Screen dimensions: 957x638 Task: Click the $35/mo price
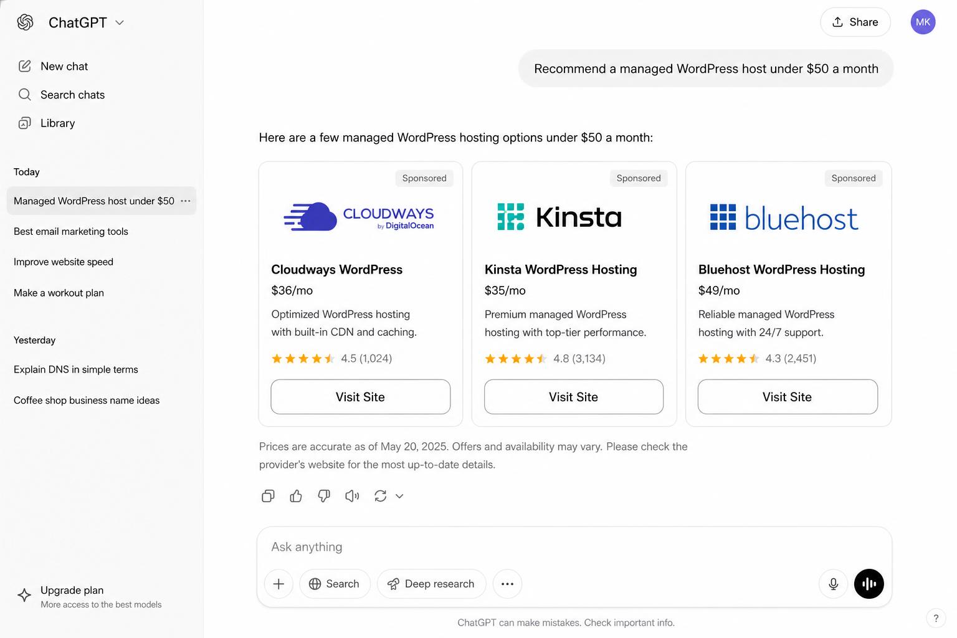pyautogui.click(x=505, y=290)
